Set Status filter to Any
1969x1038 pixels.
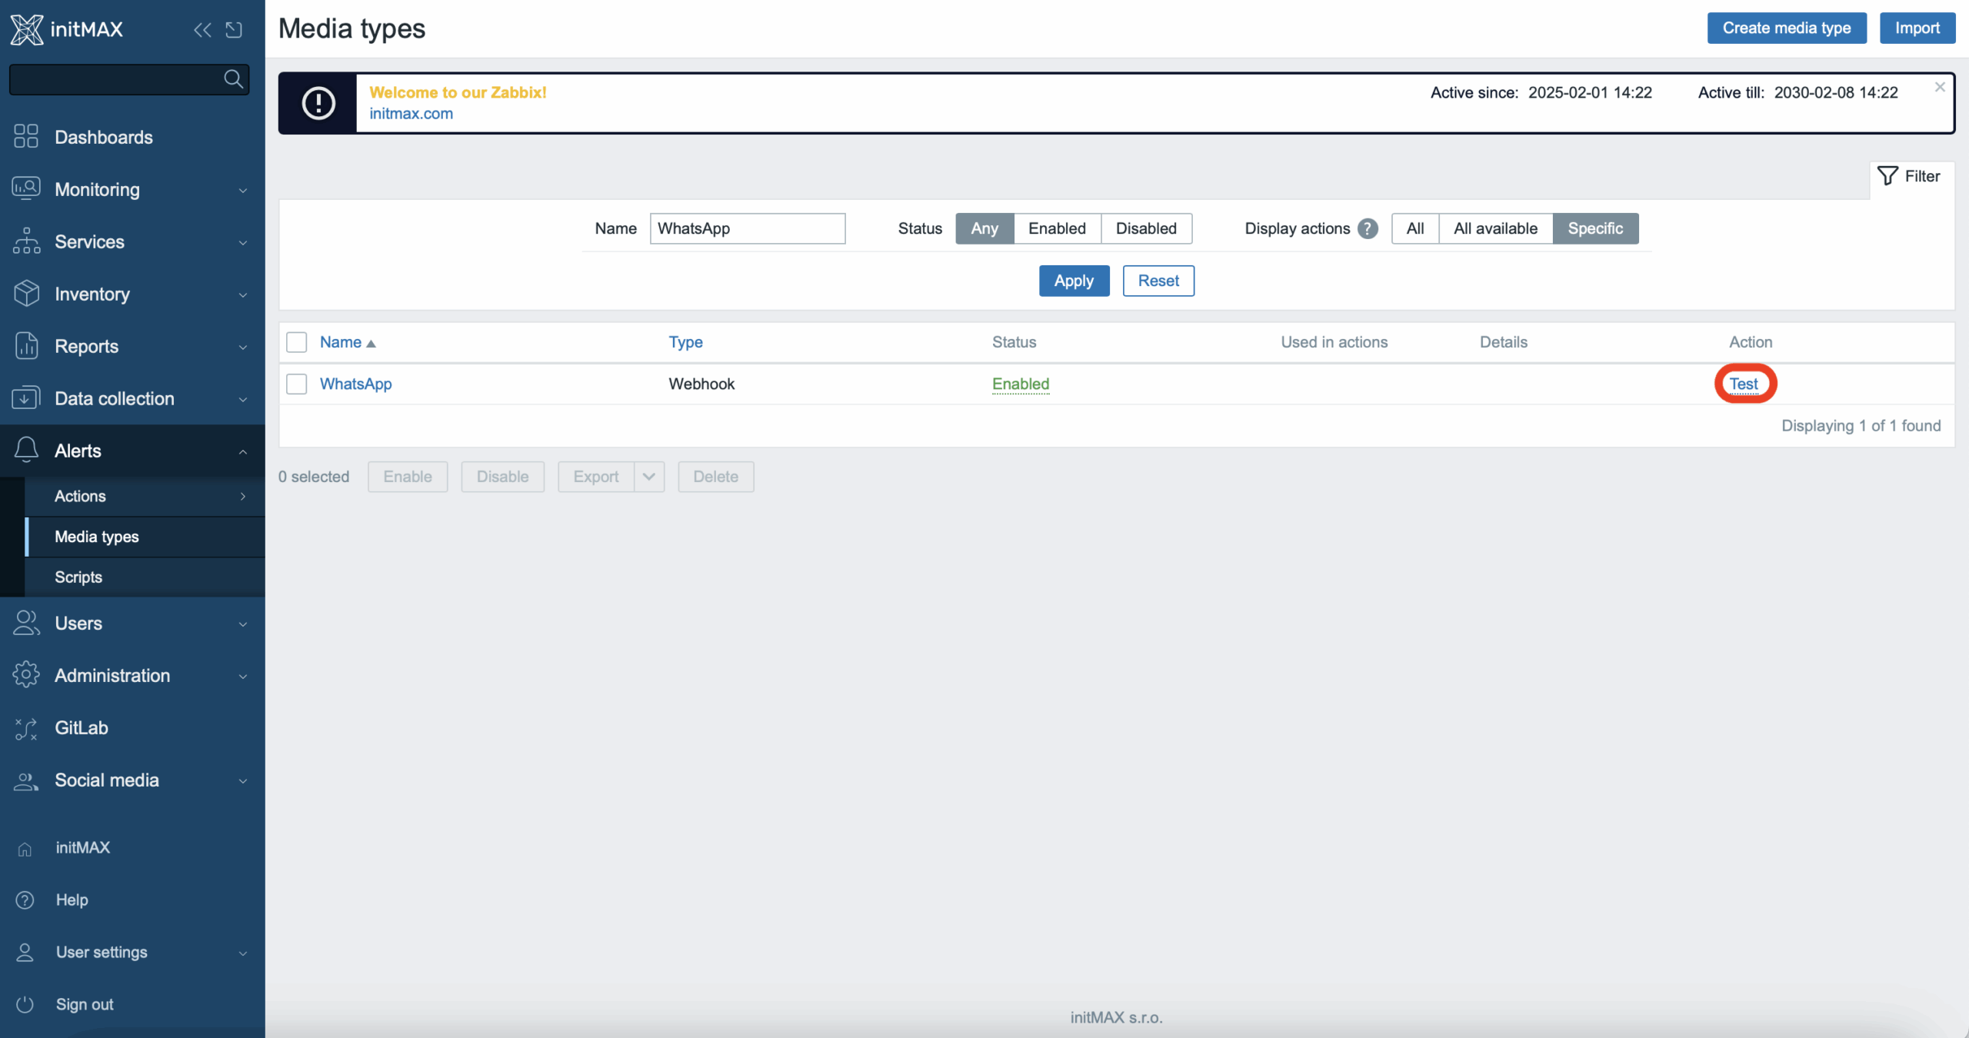(x=984, y=229)
